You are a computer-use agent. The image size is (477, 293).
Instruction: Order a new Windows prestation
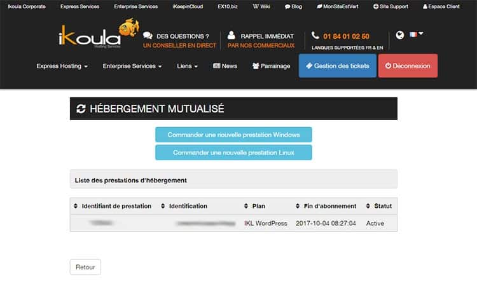233,135
